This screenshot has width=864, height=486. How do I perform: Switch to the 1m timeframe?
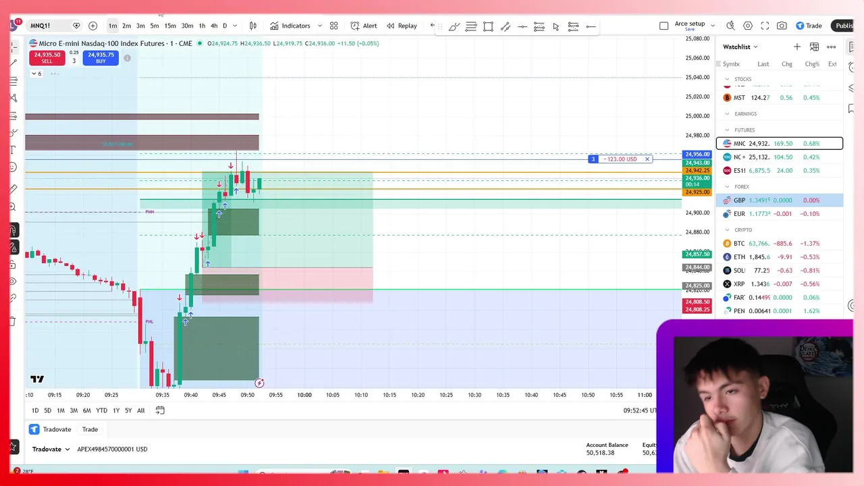tap(113, 26)
